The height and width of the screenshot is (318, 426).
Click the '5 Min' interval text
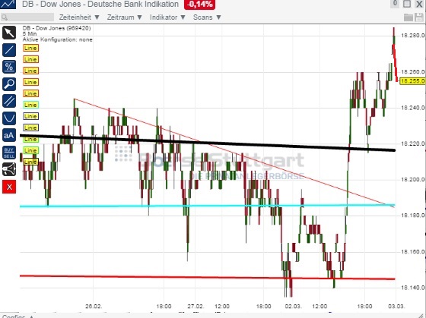(x=30, y=34)
